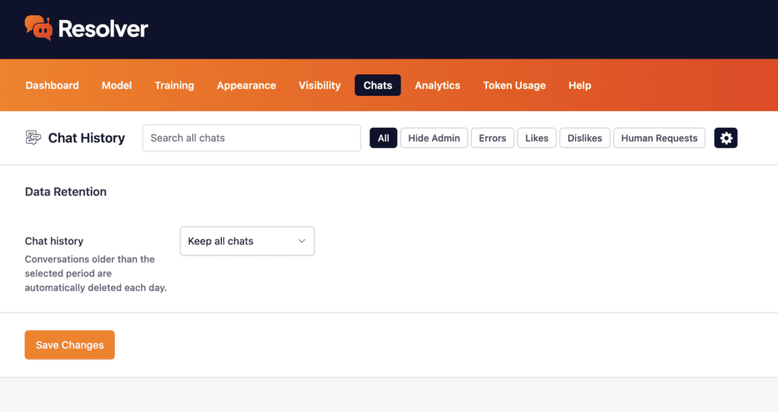The height and width of the screenshot is (412, 778).
Task: Filter chats by Errors
Action: click(492, 138)
